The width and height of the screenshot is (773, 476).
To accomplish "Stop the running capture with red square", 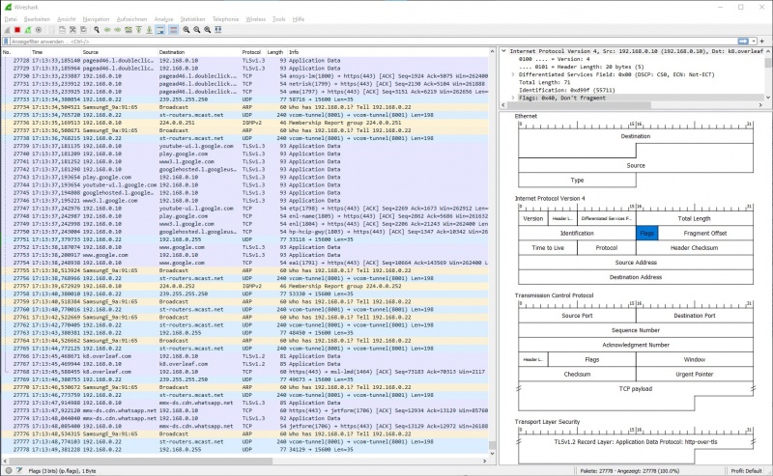I will pos(17,30).
